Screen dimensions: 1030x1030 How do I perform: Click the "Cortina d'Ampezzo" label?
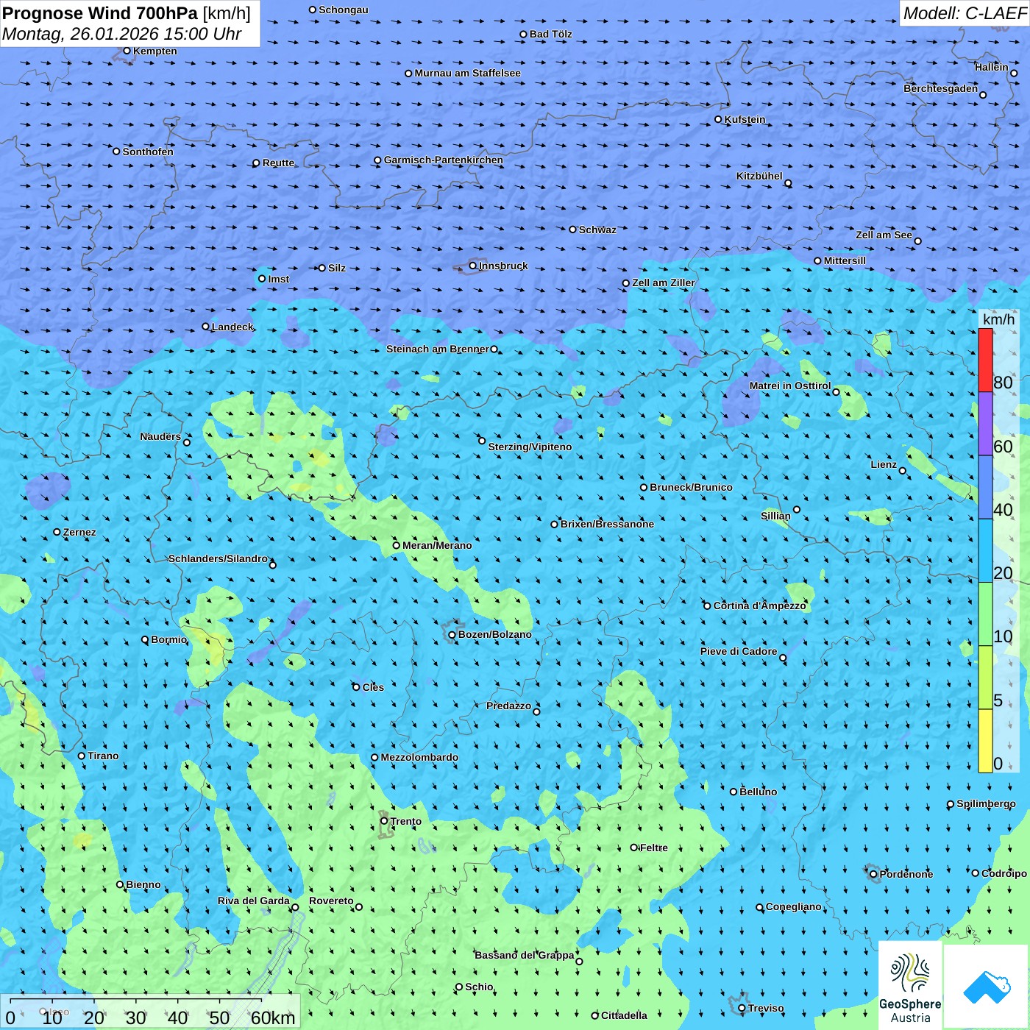tap(760, 605)
